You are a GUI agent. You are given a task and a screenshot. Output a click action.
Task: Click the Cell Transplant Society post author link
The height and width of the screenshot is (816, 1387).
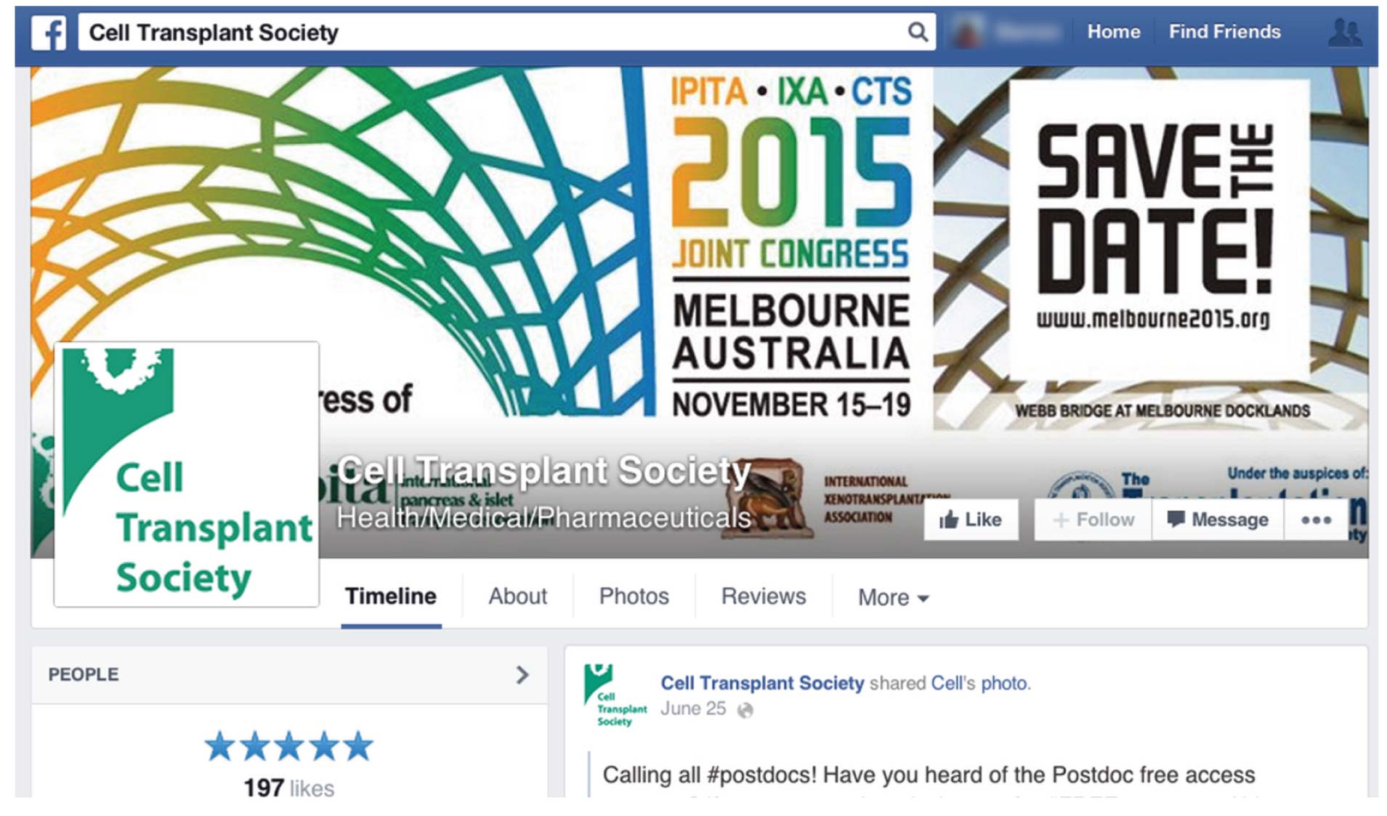[x=762, y=683]
